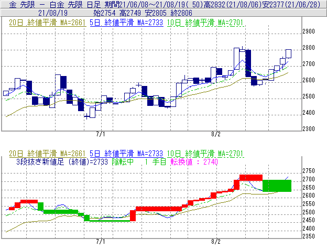Click the 2900 label on the upper price axis
The height and width of the screenshot is (249, 327).
point(309,31)
